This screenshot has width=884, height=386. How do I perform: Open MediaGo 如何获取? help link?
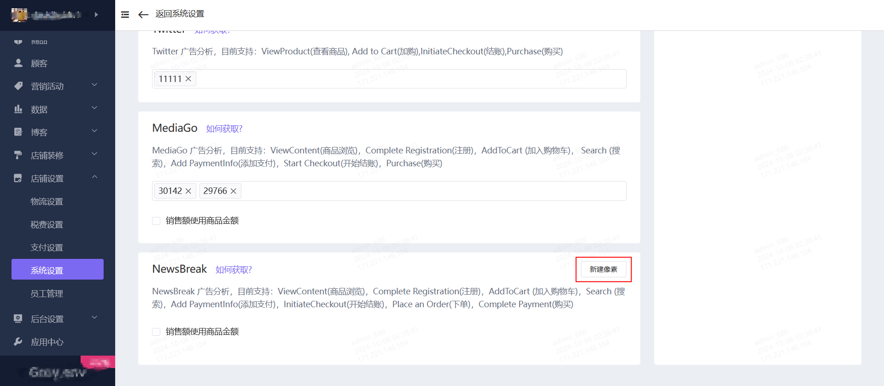pyautogui.click(x=224, y=129)
